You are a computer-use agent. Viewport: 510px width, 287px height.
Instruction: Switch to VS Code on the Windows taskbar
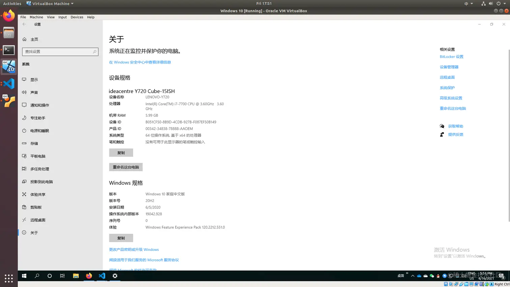102,276
